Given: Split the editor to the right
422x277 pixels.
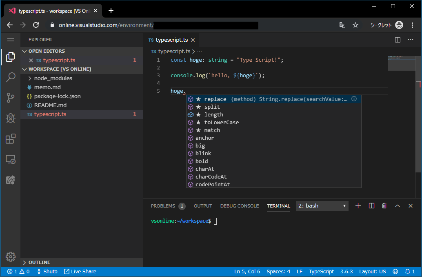Looking at the screenshot, I should [398, 40].
